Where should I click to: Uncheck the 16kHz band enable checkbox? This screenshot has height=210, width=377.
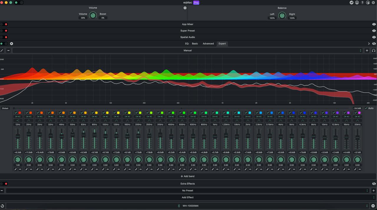345,113
